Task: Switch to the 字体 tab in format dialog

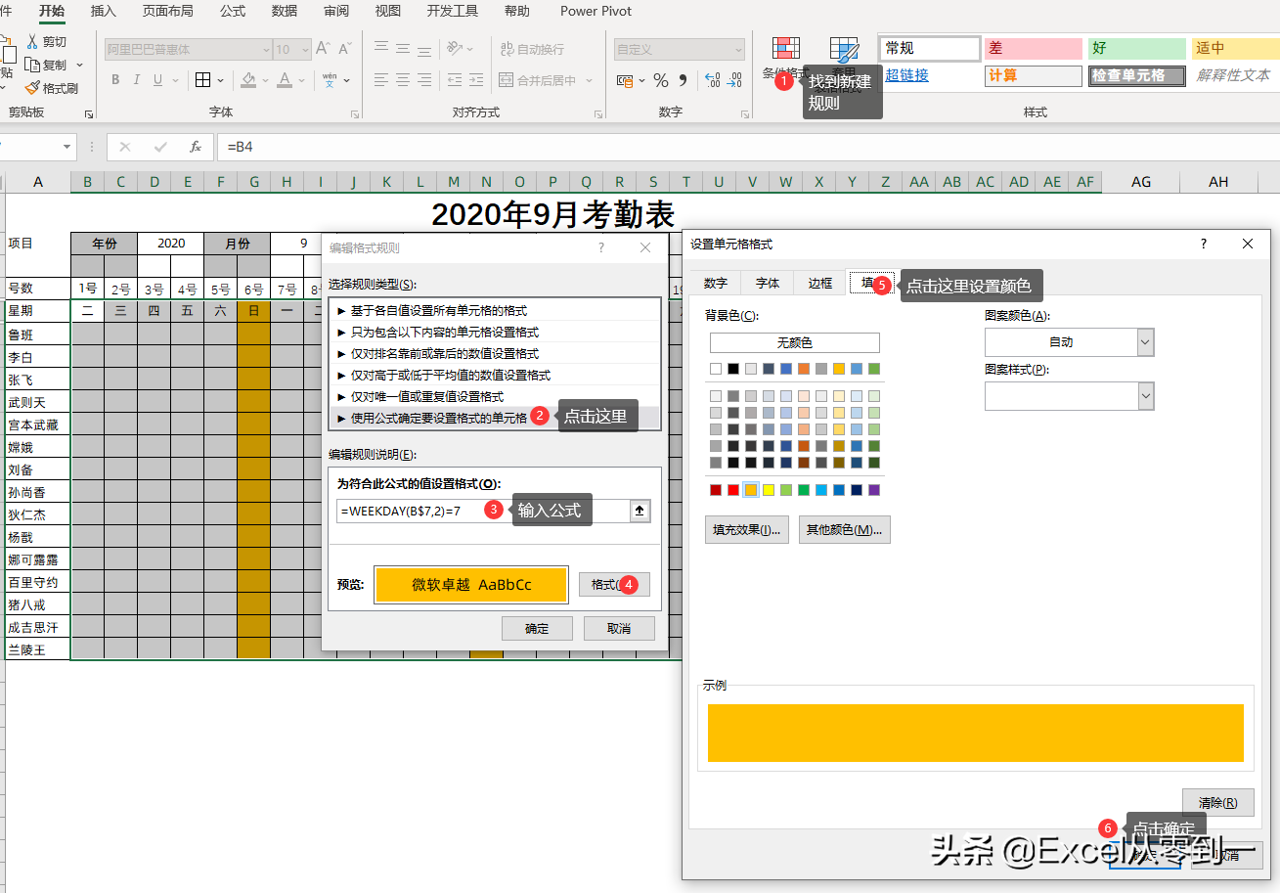Action: point(768,283)
